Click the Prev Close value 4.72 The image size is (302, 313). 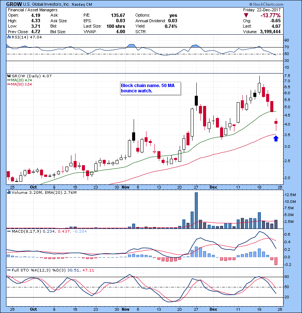tap(35, 32)
